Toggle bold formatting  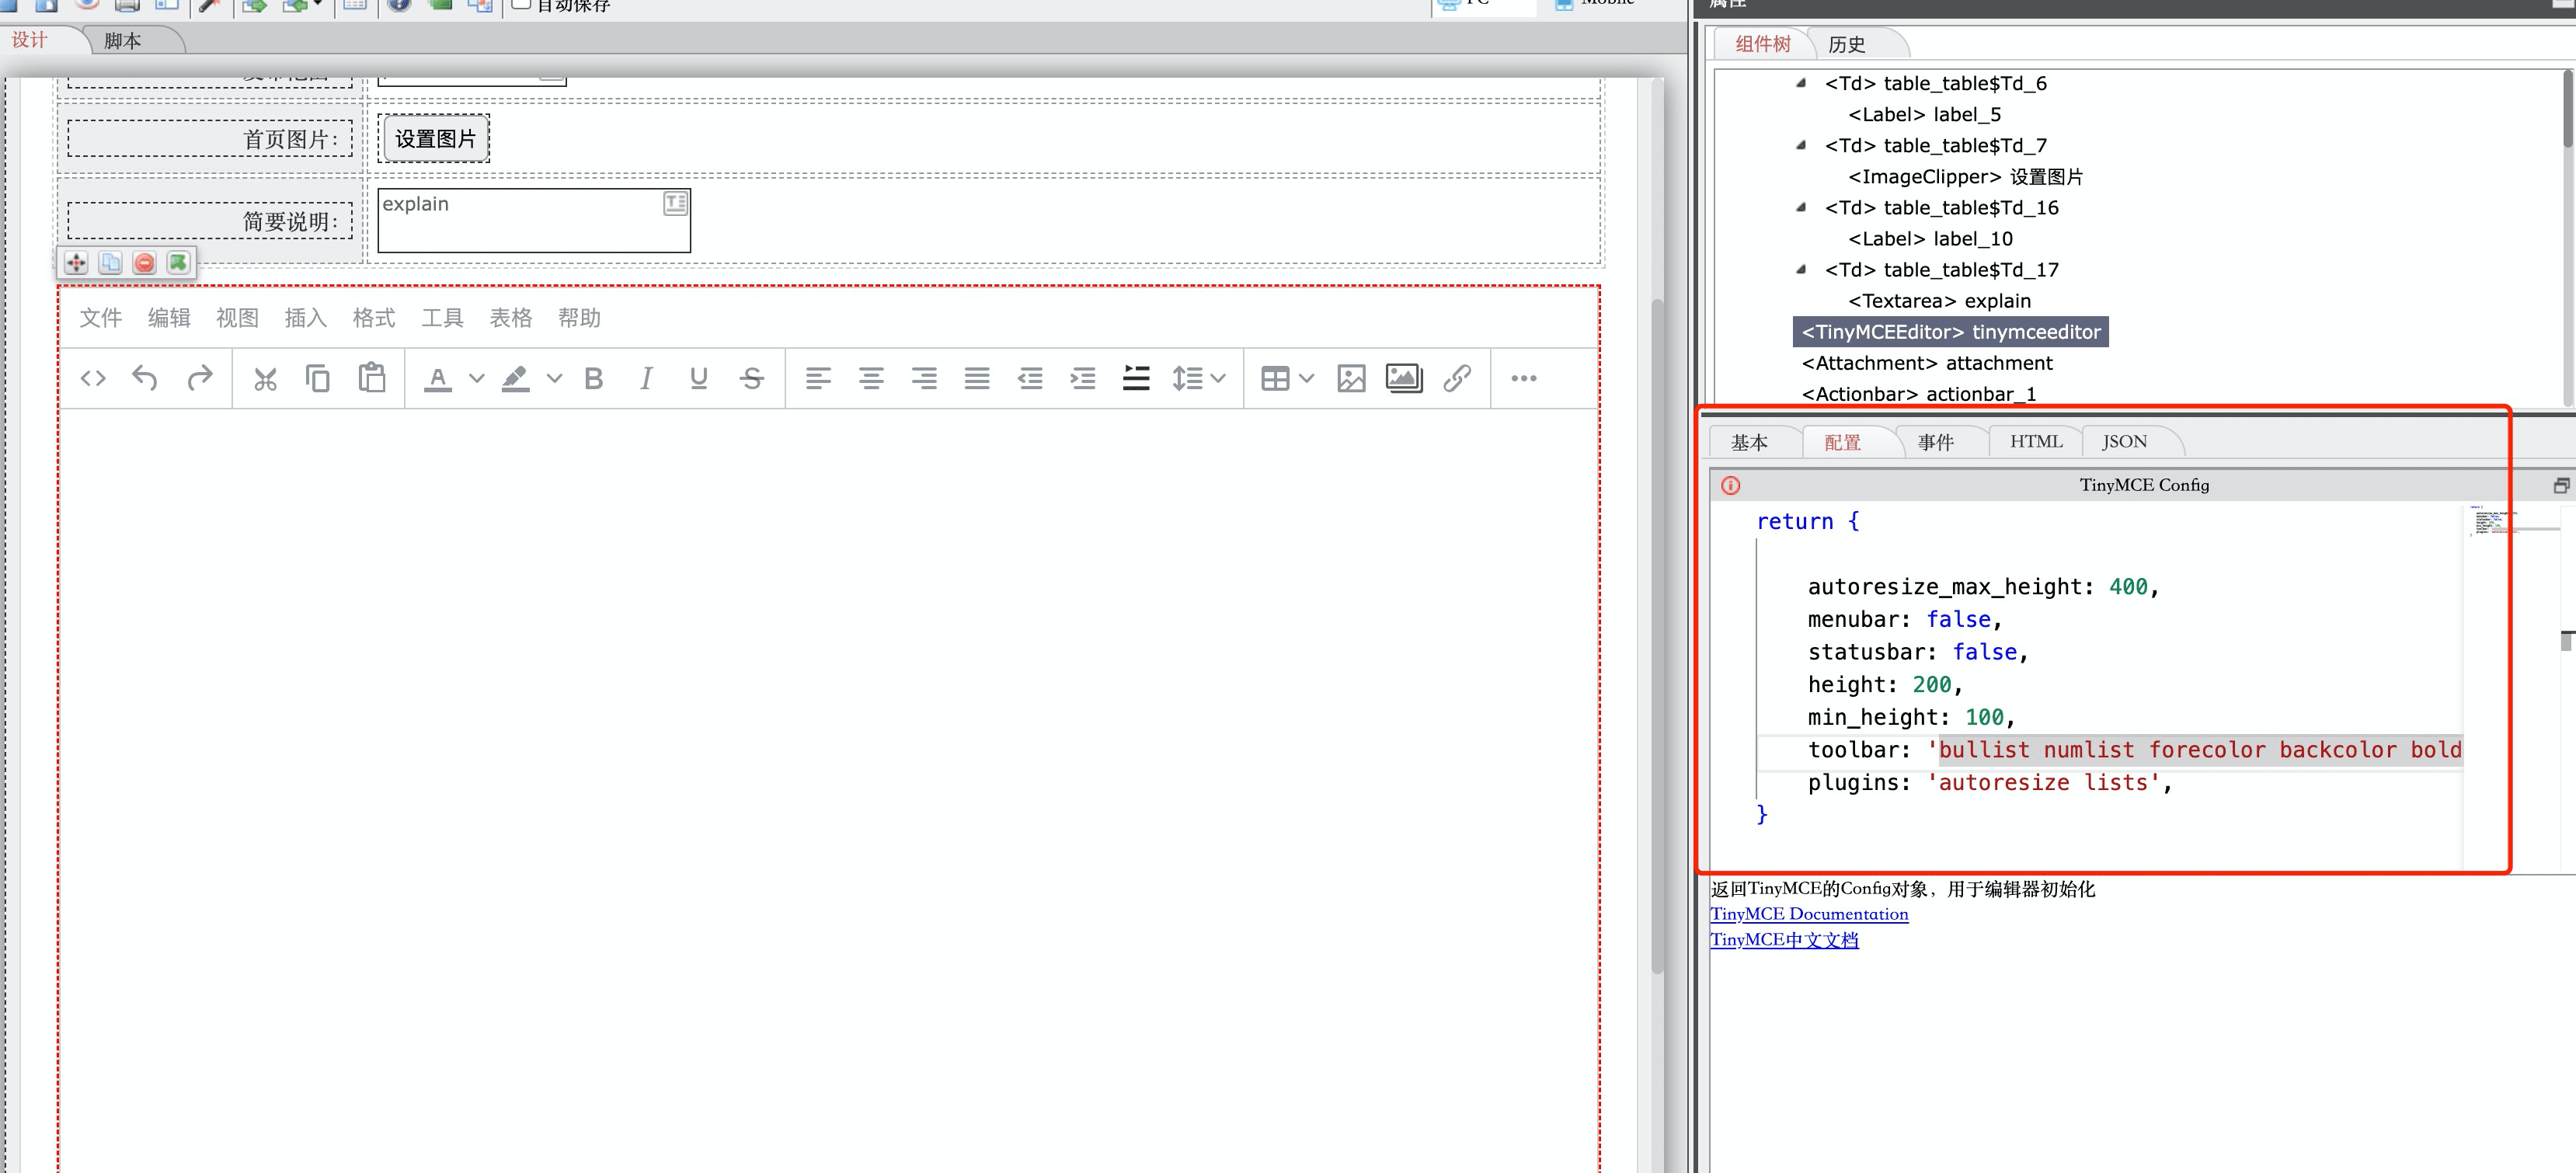click(x=594, y=378)
